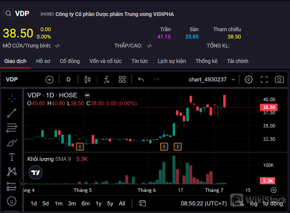Select the trend line drawing tool
Viewport: 290px width, 213px height.
tap(12, 113)
